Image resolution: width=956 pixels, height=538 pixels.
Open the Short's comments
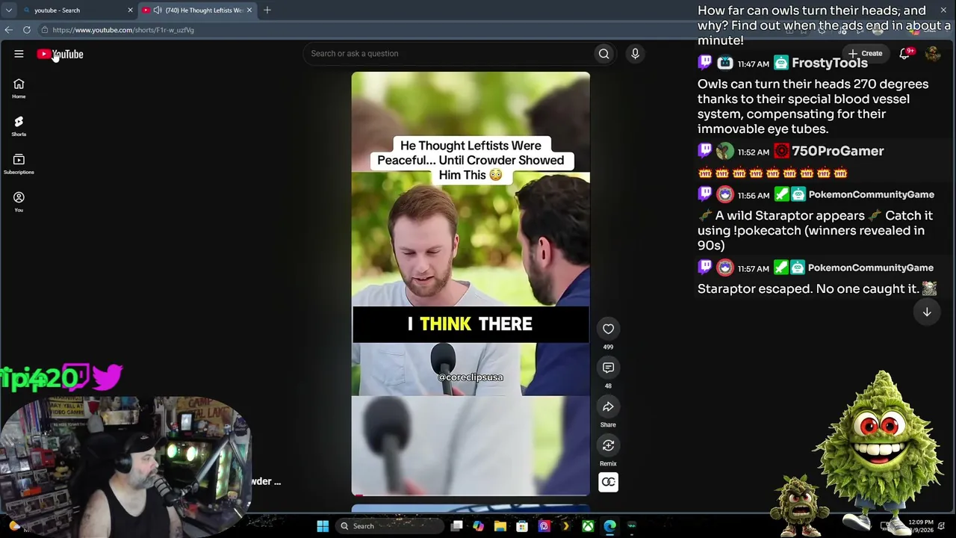(x=608, y=368)
